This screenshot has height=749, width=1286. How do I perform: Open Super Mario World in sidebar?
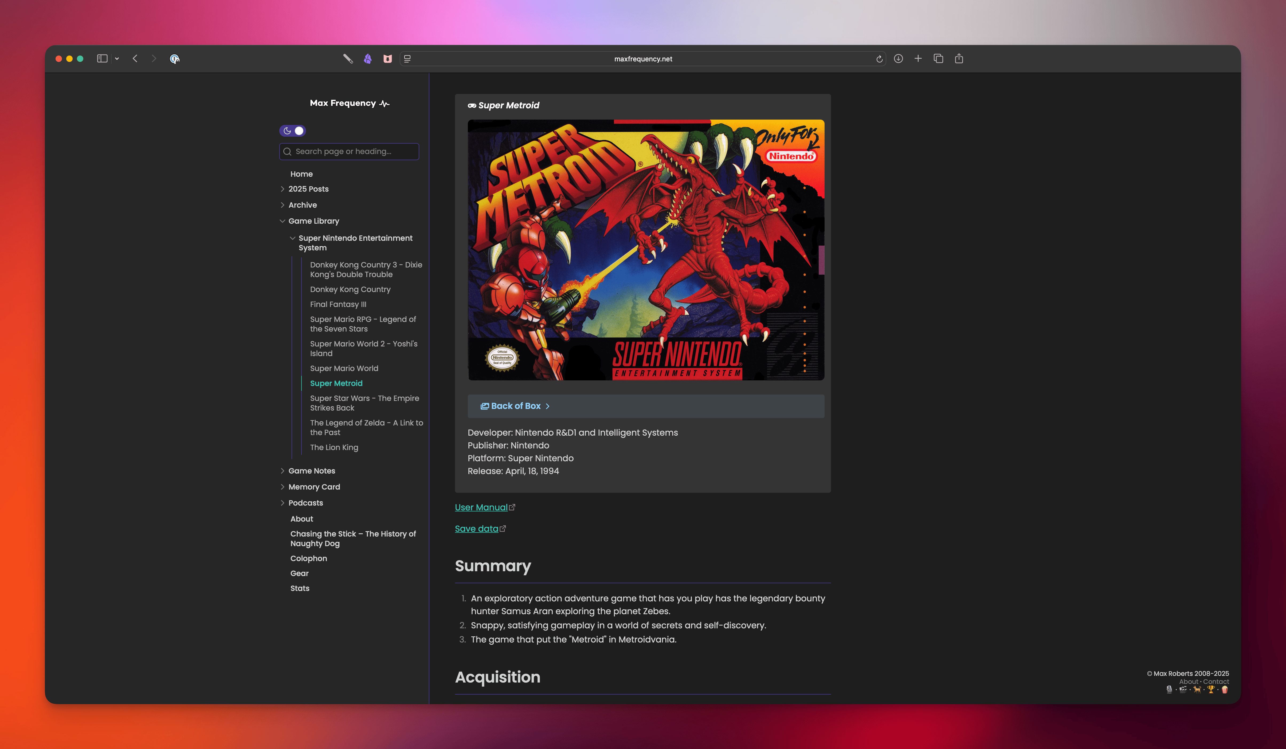344,368
